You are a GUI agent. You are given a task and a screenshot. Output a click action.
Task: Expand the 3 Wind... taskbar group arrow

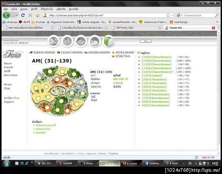[97, 164]
